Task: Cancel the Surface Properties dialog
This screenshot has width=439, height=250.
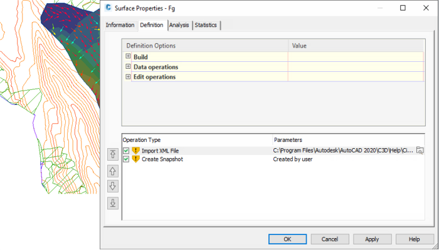Action: coord(330,239)
